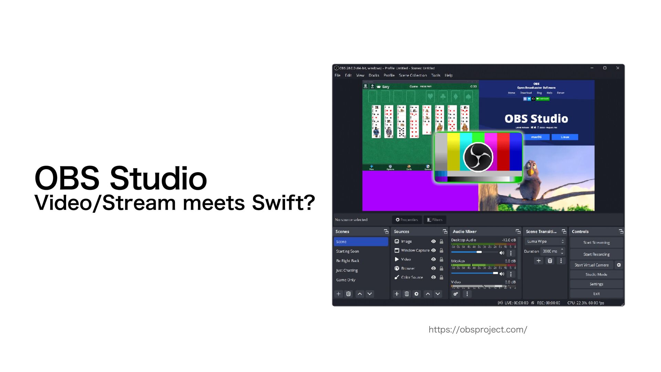Adjust the Desktop Audio volume slider

[x=474, y=252]
